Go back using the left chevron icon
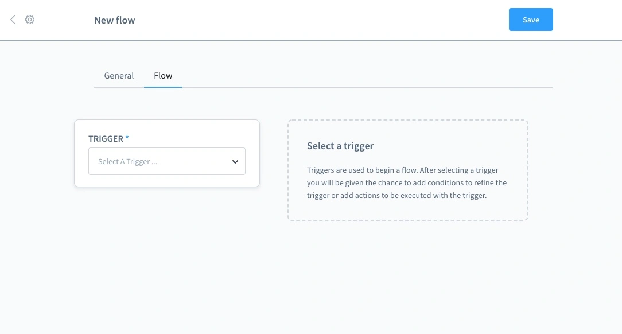Viewport: 622px width, 334px height. click(13, 20)
